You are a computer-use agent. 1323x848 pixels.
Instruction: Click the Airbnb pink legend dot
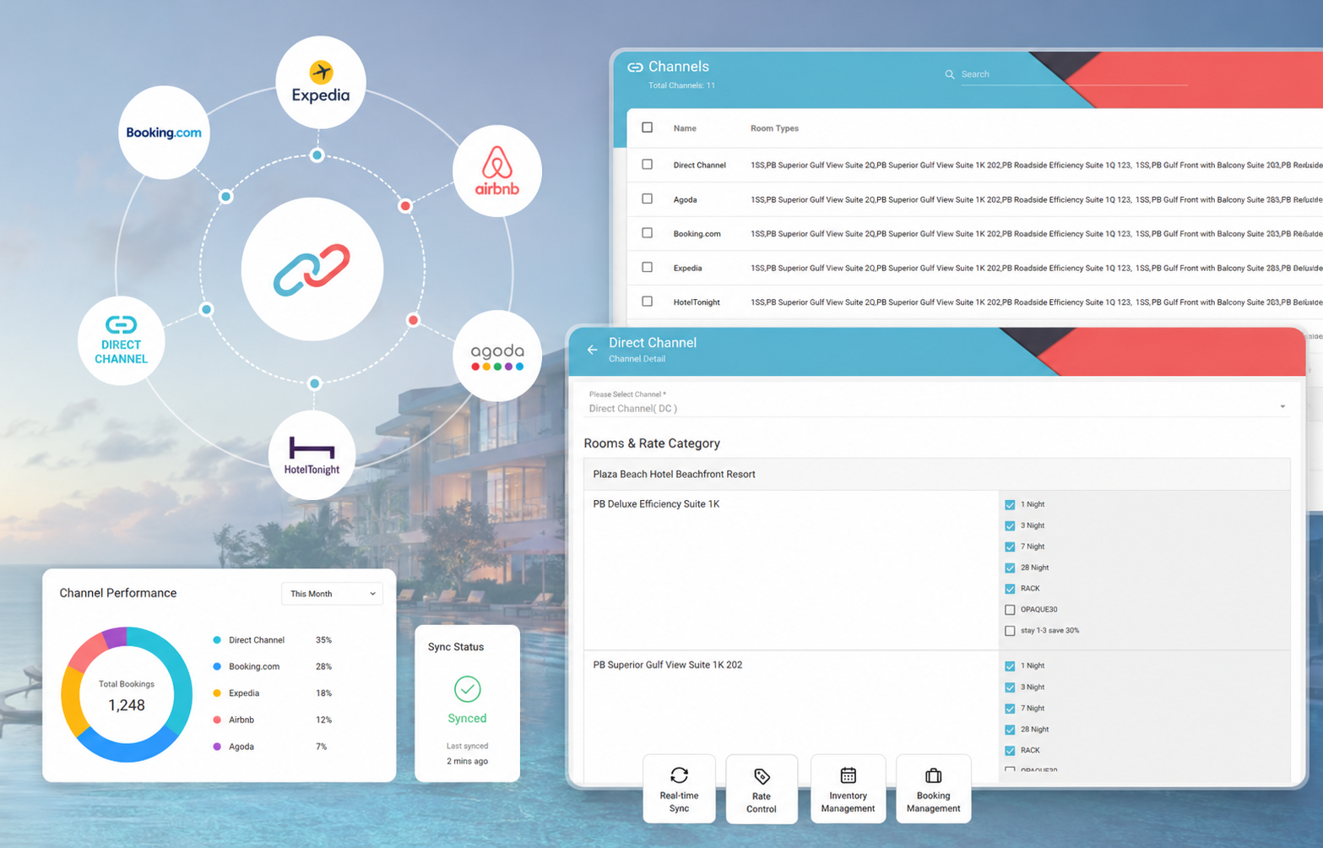click(x=217, y=720)
